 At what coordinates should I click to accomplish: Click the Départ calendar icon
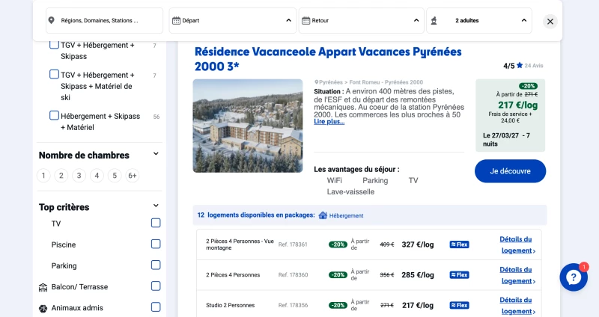176,21
